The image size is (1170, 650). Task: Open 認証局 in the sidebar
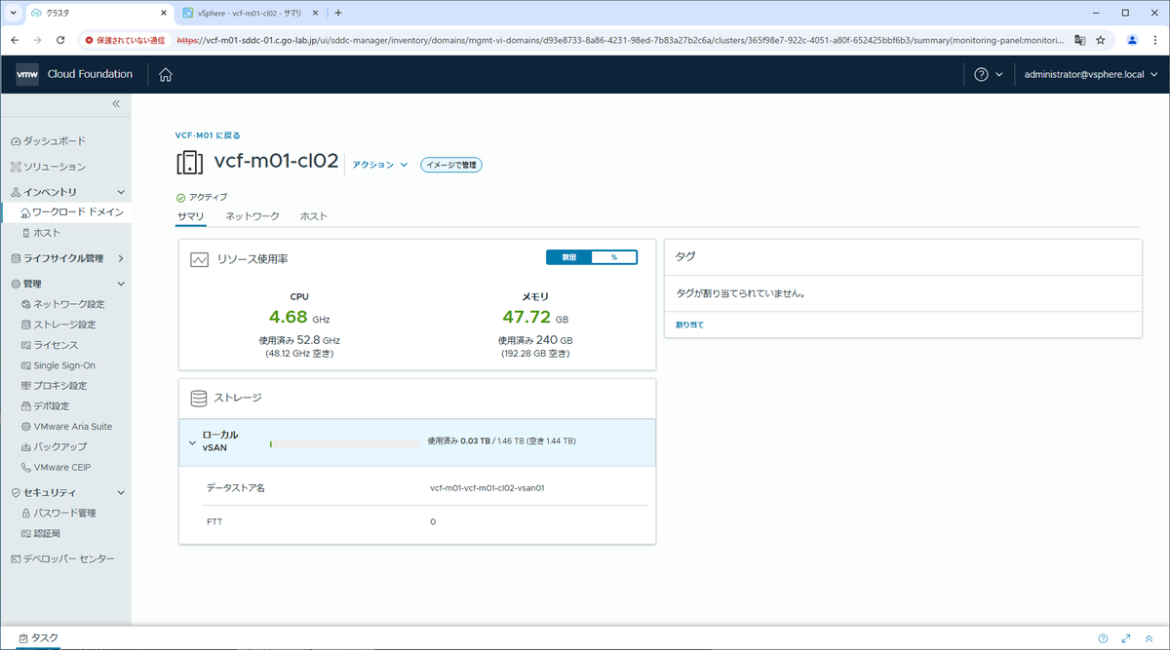point(41,533)
